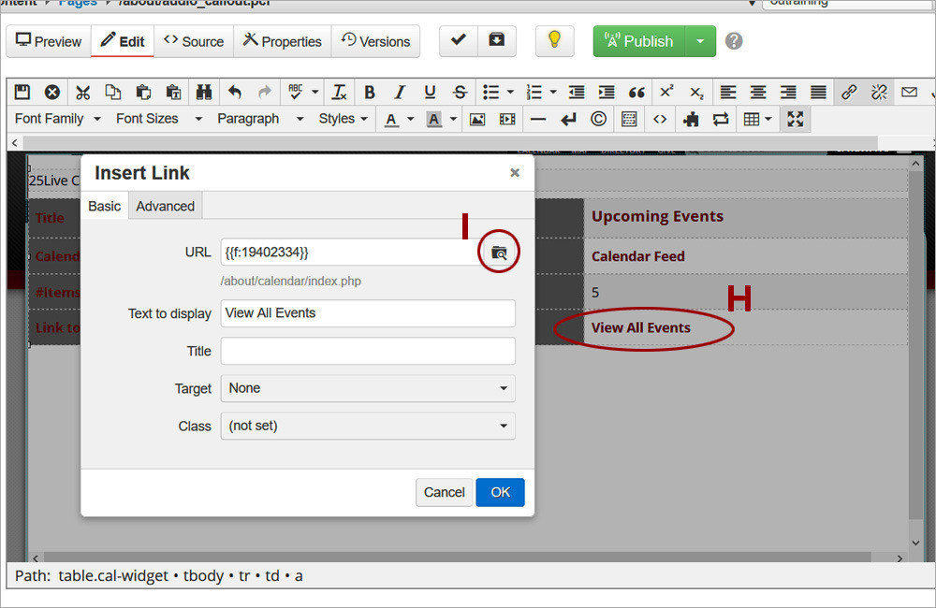Justify the text
This screenshot has width=936, height=608.
[818, 92]
